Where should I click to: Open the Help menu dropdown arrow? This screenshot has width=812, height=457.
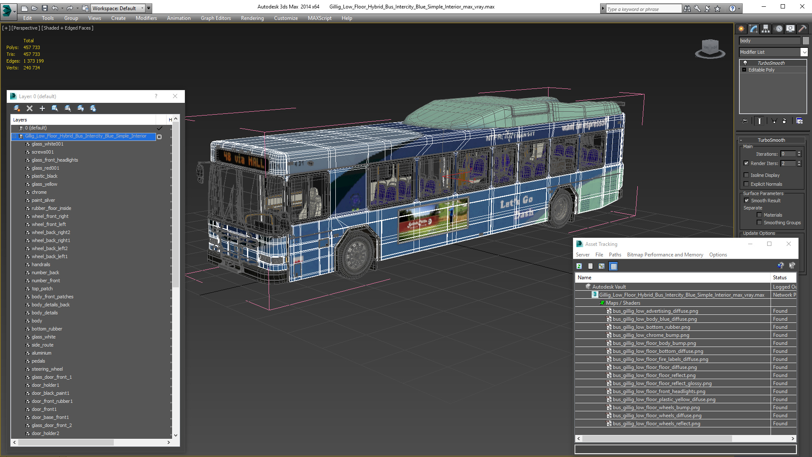739,8
